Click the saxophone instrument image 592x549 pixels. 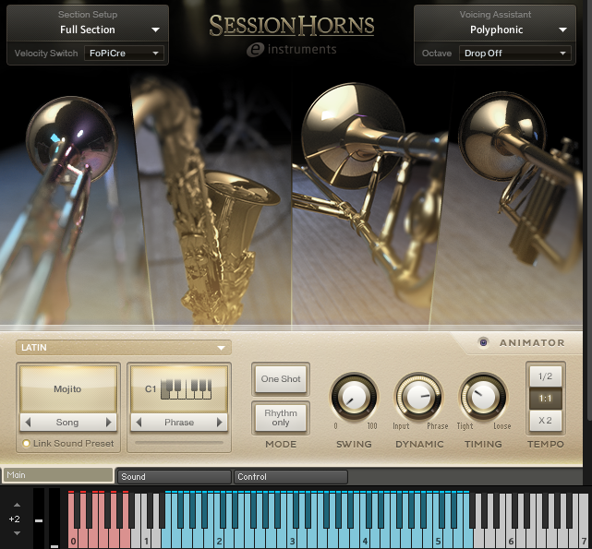click(x=215, y=204)
